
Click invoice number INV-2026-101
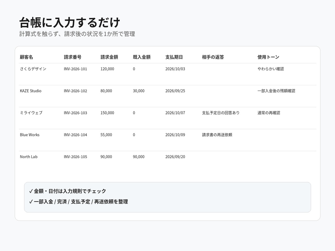(x=76, y=69)
